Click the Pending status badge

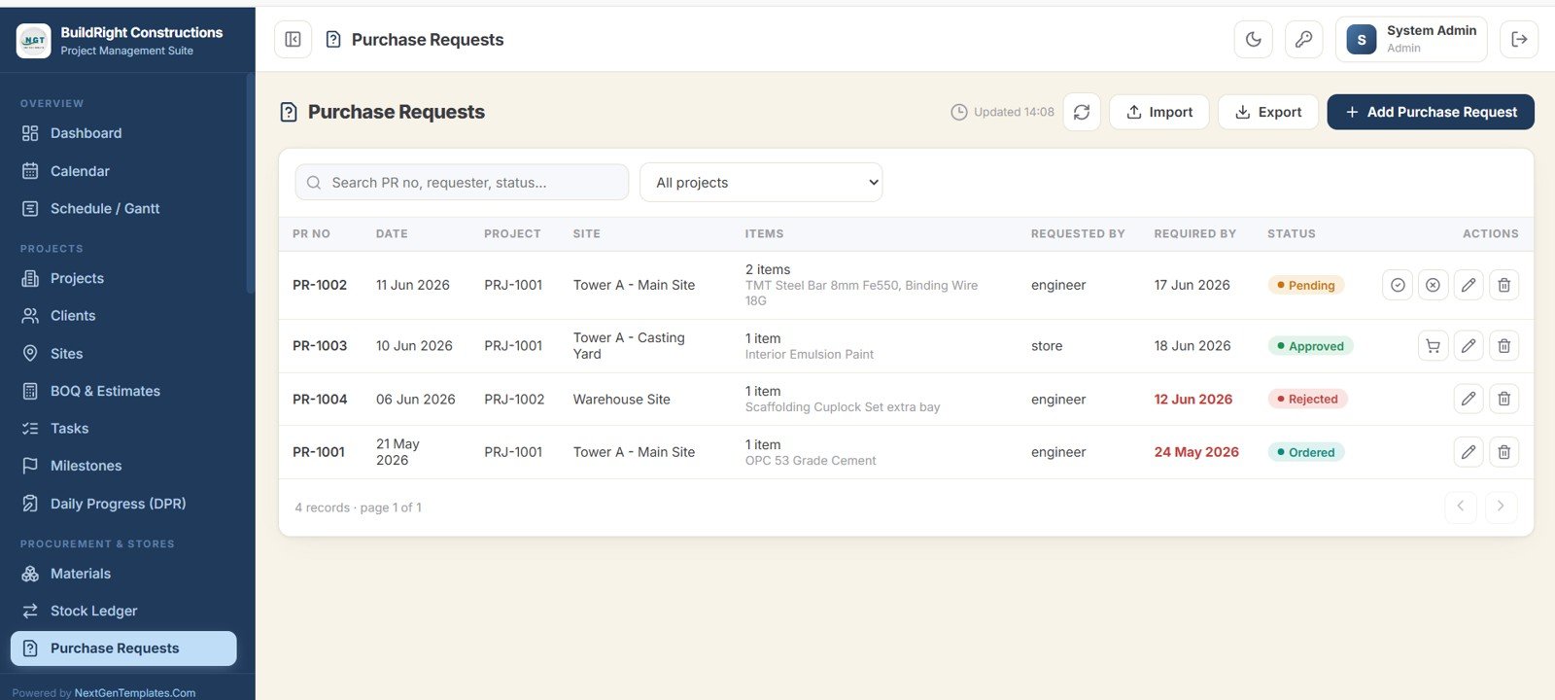click(1306, 285)
